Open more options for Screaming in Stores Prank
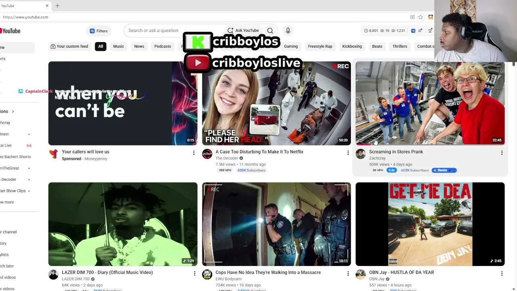The width and height of the screenshot is (517, 291). [x=502, y=153]
